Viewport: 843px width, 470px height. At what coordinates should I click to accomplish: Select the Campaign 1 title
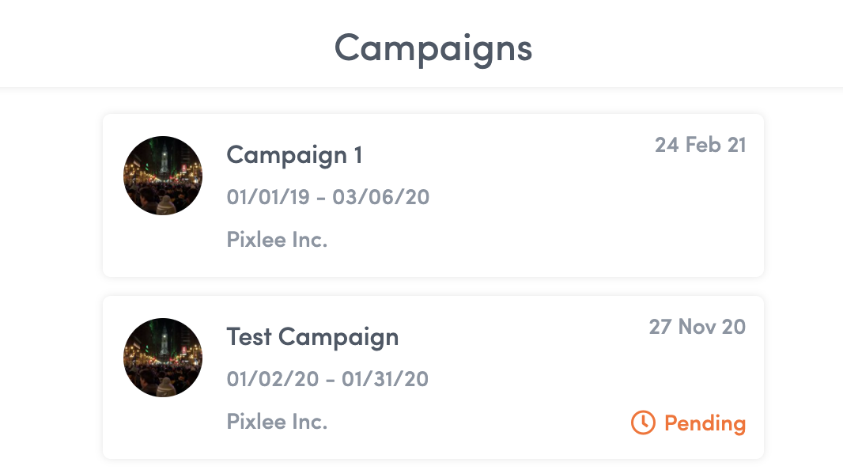pyautogui.click(x=294, y=155)
